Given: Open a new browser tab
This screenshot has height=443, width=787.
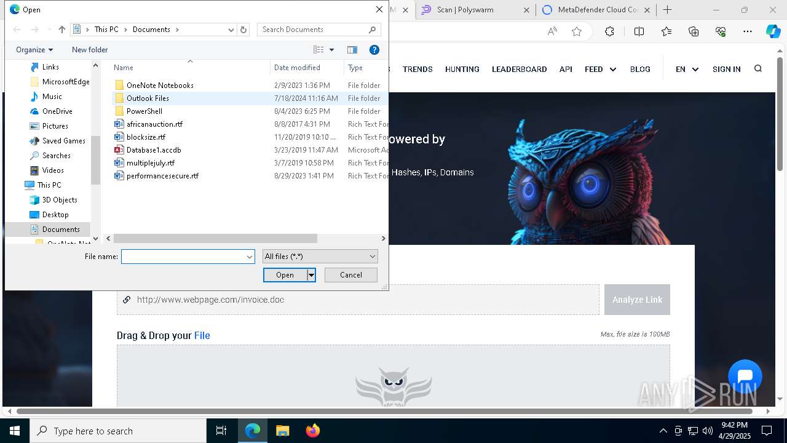Looking at the screenshot, I should click(667, 10).
